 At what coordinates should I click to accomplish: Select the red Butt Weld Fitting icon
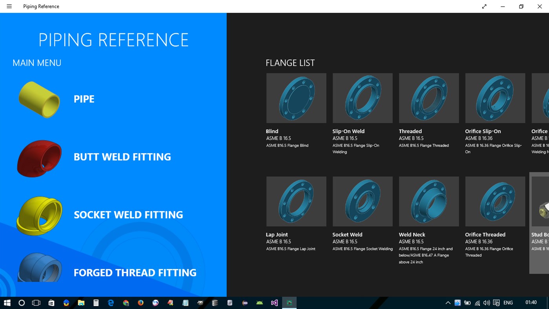pyautogui.click(x=39, y=159)
